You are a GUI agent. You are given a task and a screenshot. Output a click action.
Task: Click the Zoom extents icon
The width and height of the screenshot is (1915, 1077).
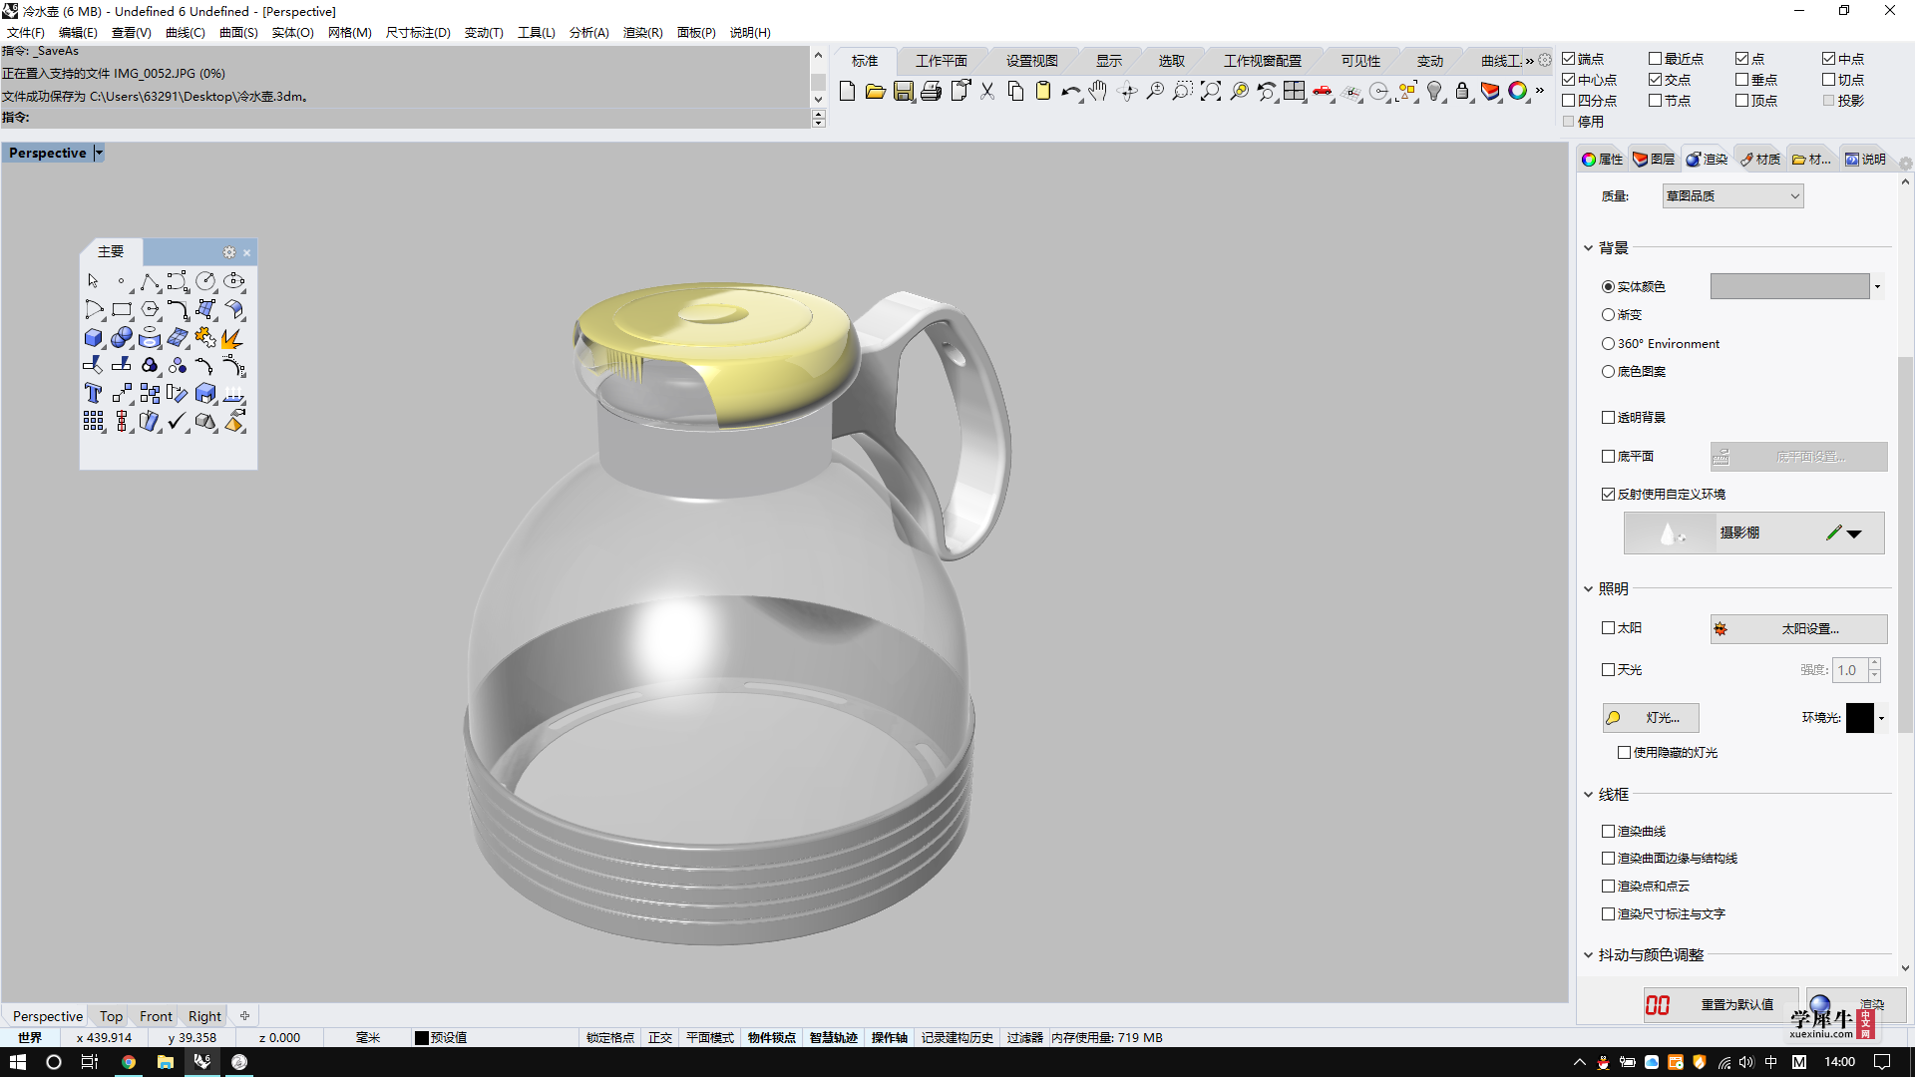point(1210,92)
